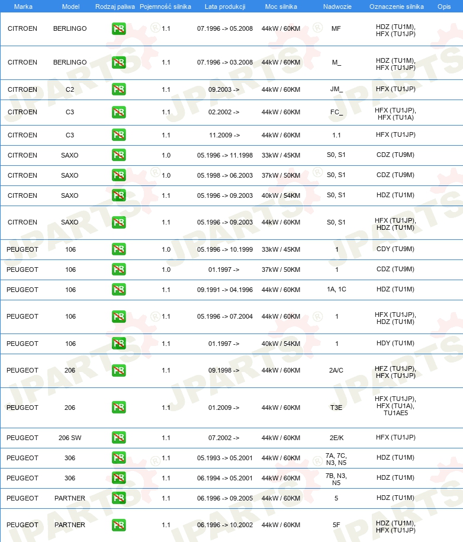
Task: Click body code 2A/C cell
Action: 336,371
